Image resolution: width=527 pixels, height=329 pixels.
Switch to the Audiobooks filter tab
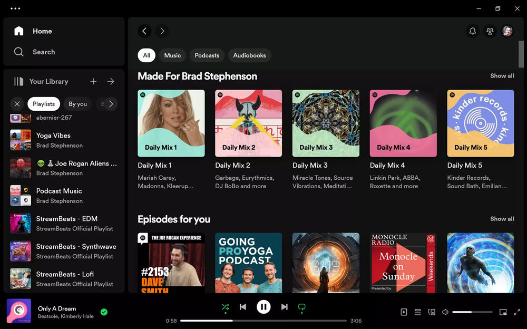pyautogui.click(x=250, y=55)
